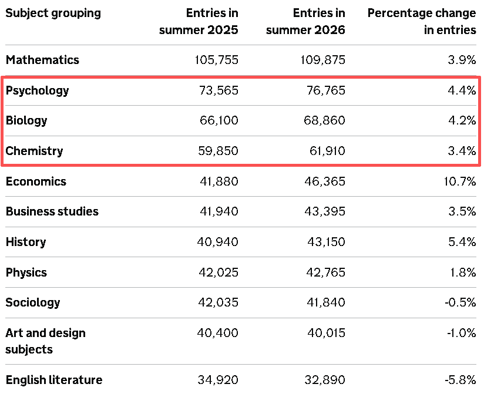Screen dimensions: 484x394
Task: Select the Sociology row label
Action: click(33, 303)
